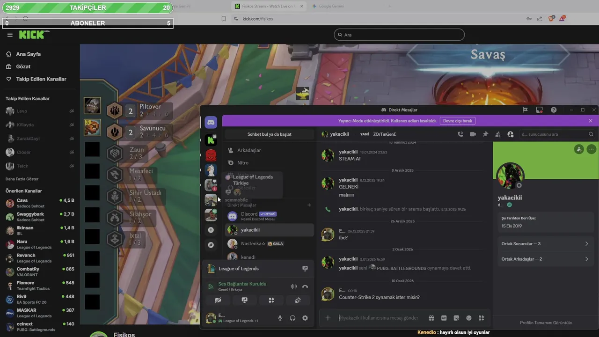Viewport: 599px width, 337px height.
Task: Mute the microphone in Discord
Action: 280,318
